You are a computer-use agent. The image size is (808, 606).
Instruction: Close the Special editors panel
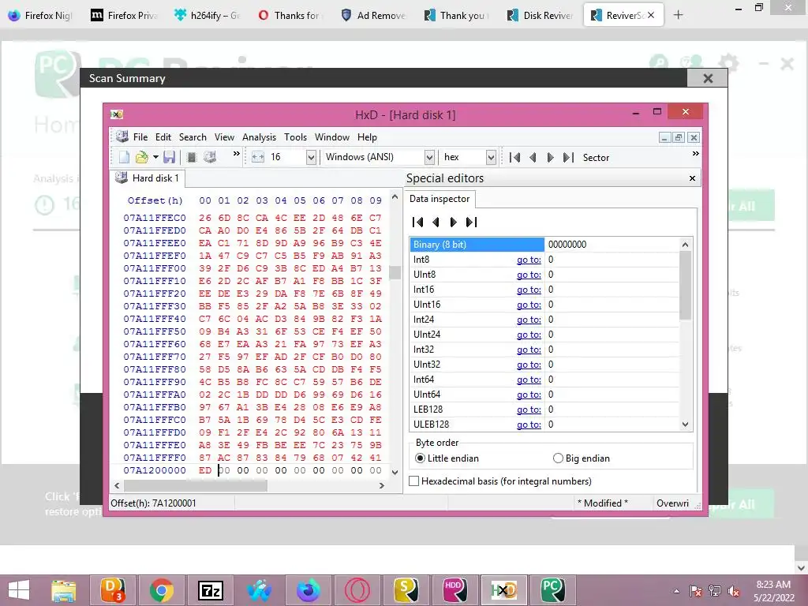[x=692, y=178]
